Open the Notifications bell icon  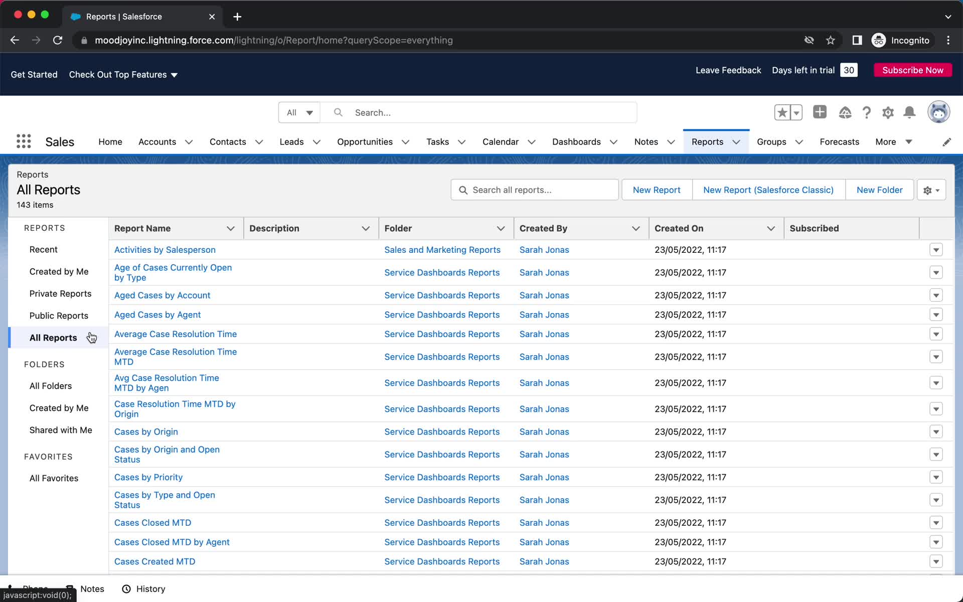coord(909,112)
